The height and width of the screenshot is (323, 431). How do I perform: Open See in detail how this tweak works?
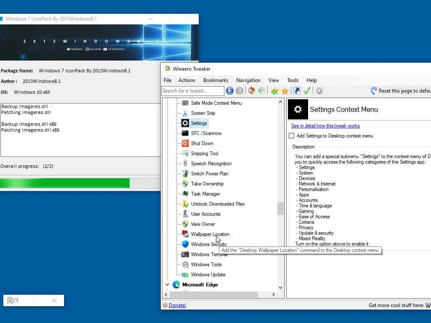[x=325, y=126]
